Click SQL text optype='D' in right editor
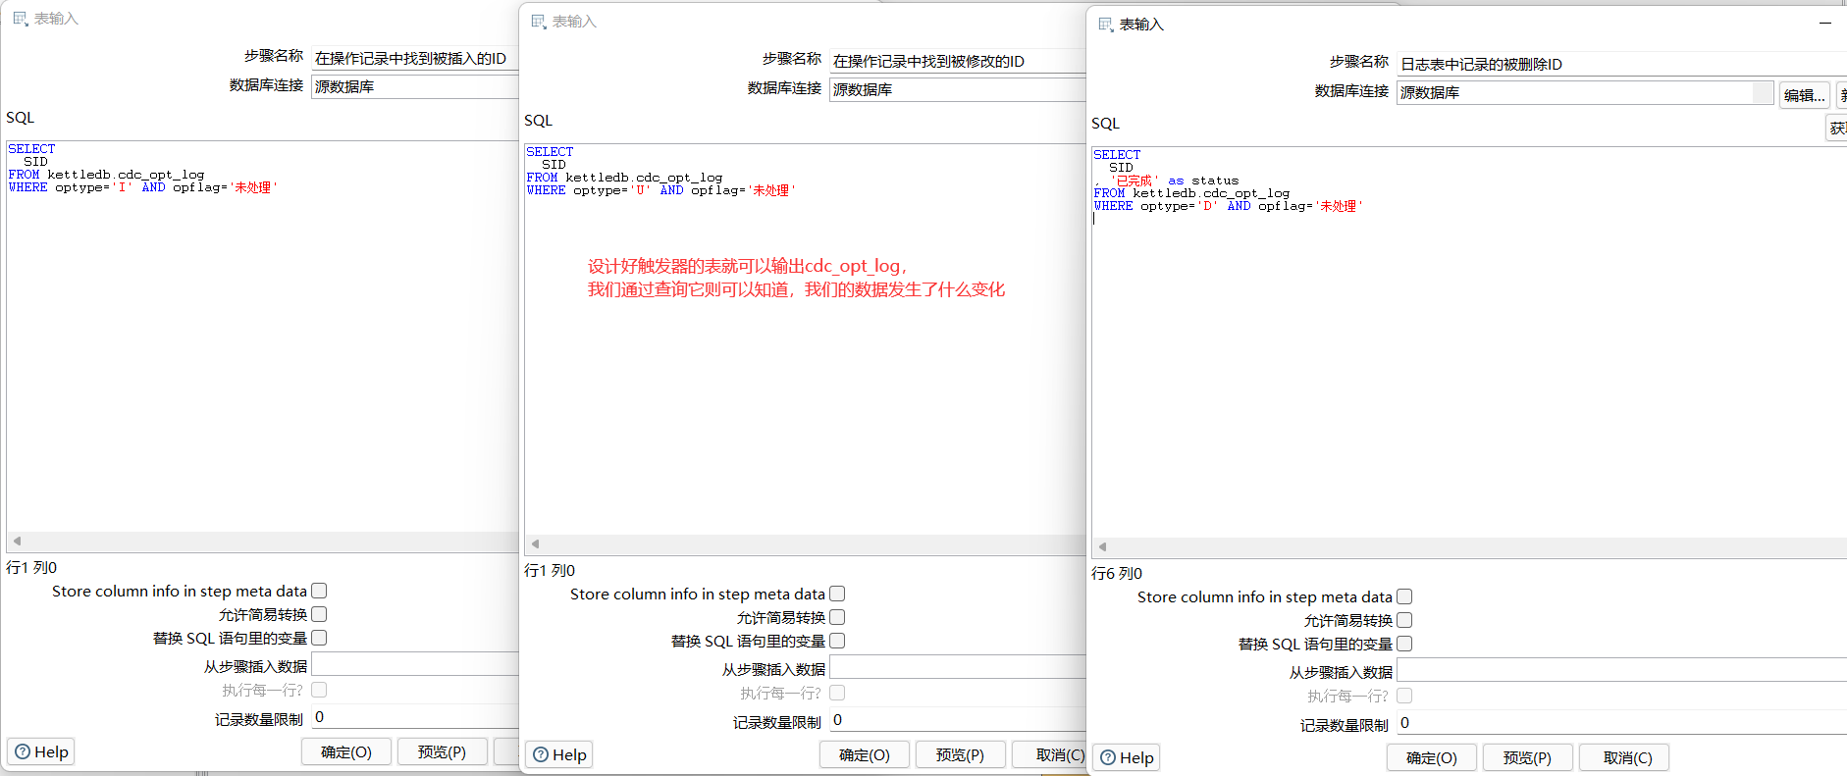The width and height of the screenshot is (1847, 776). click(1179, 206)
